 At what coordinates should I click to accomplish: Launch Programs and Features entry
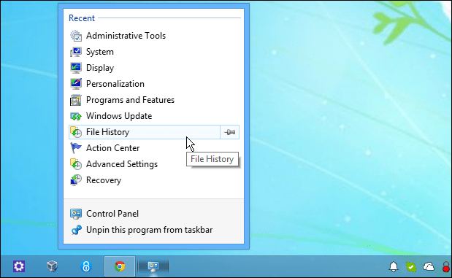[153, 100]
